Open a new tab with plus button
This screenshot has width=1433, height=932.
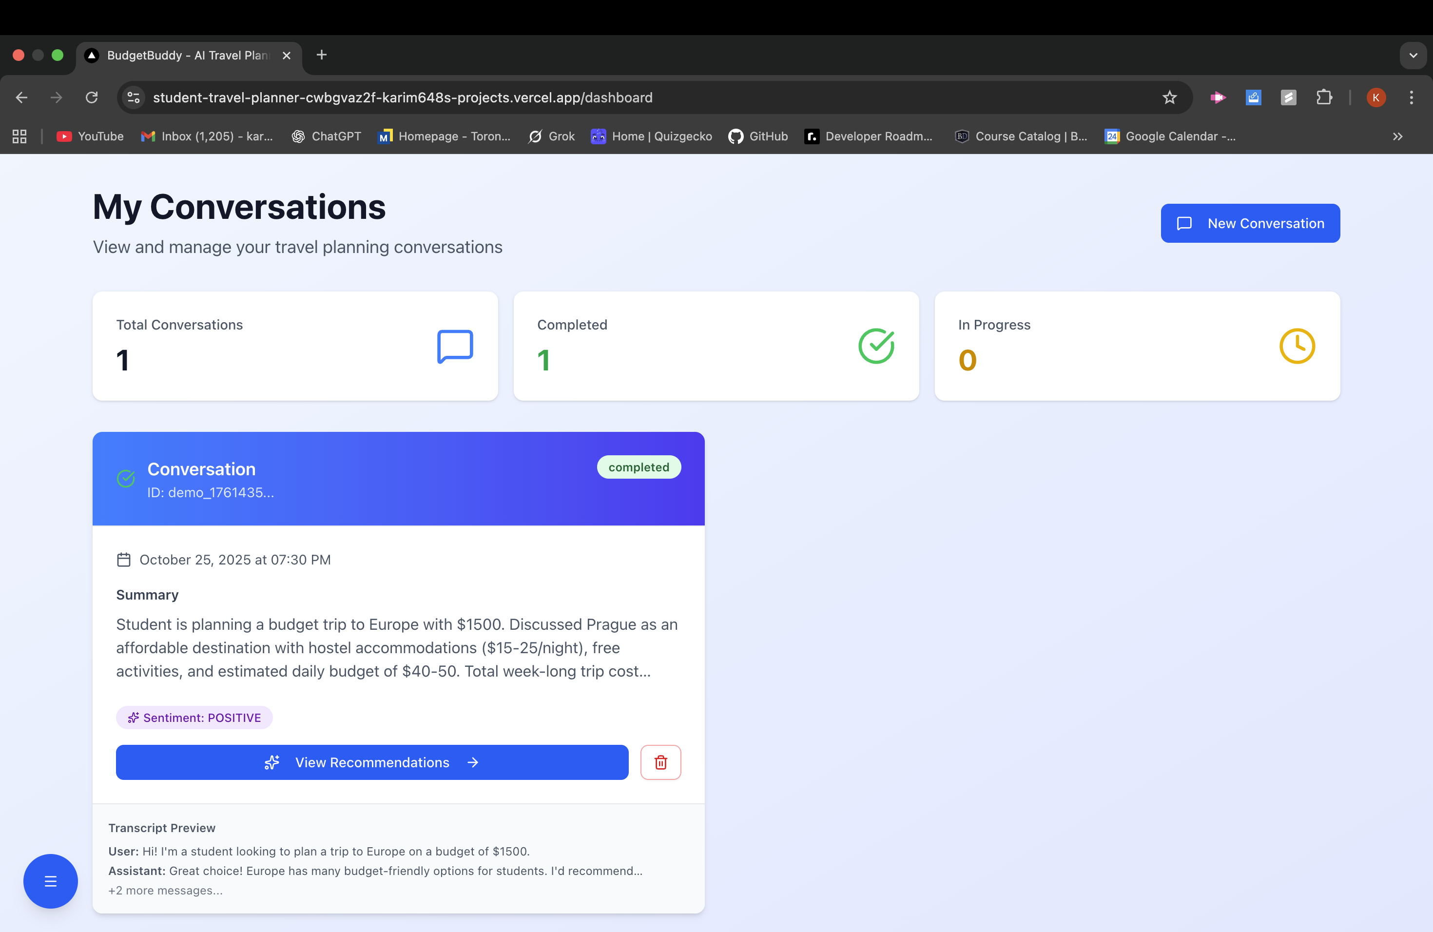pyautogui.click(x=322, y=56)
